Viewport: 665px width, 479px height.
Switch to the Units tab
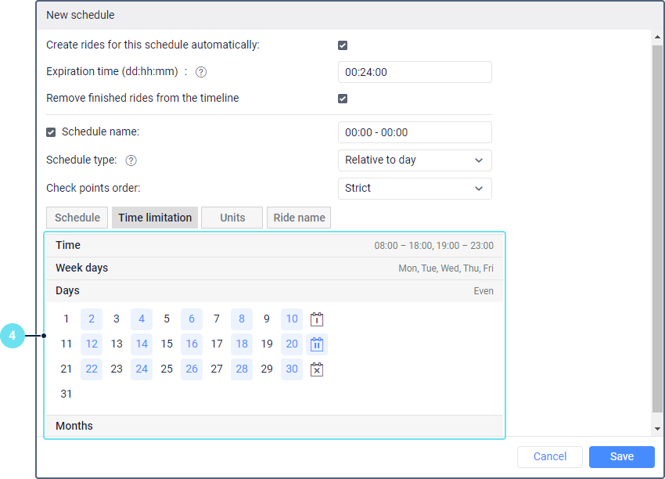pyautogui.click(x=232, y=218)
